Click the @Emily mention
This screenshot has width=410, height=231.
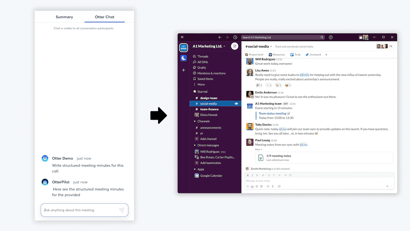(x=304, y=75)
